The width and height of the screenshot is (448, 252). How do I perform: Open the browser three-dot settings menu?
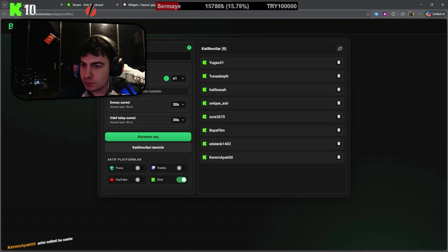pos(419,14)
